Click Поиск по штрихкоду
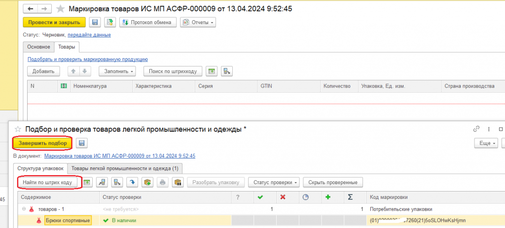This screenshot has width=505, height=228. pyautogui.click(x=173, y=71)
